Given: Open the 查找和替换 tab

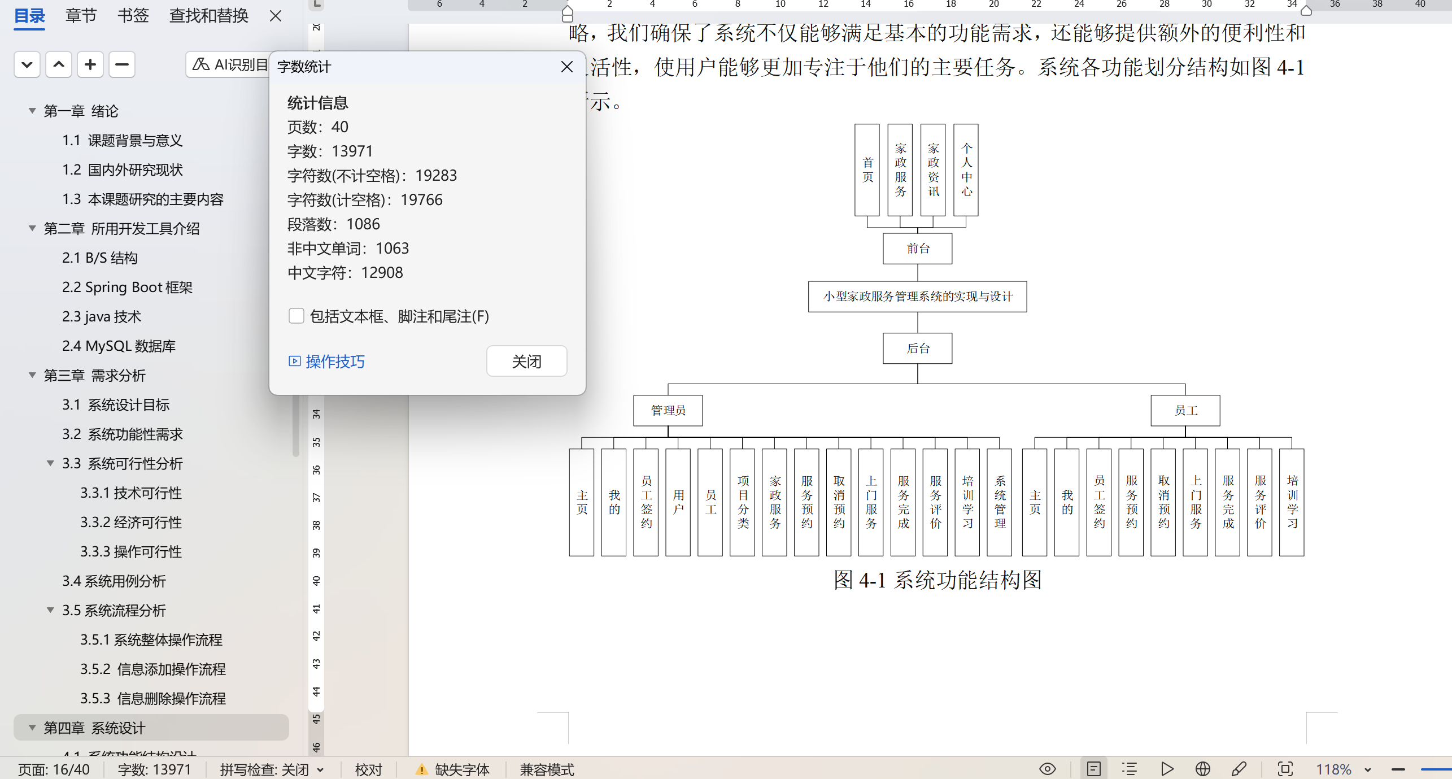Looking at the screenshot, I should point(208,16).
